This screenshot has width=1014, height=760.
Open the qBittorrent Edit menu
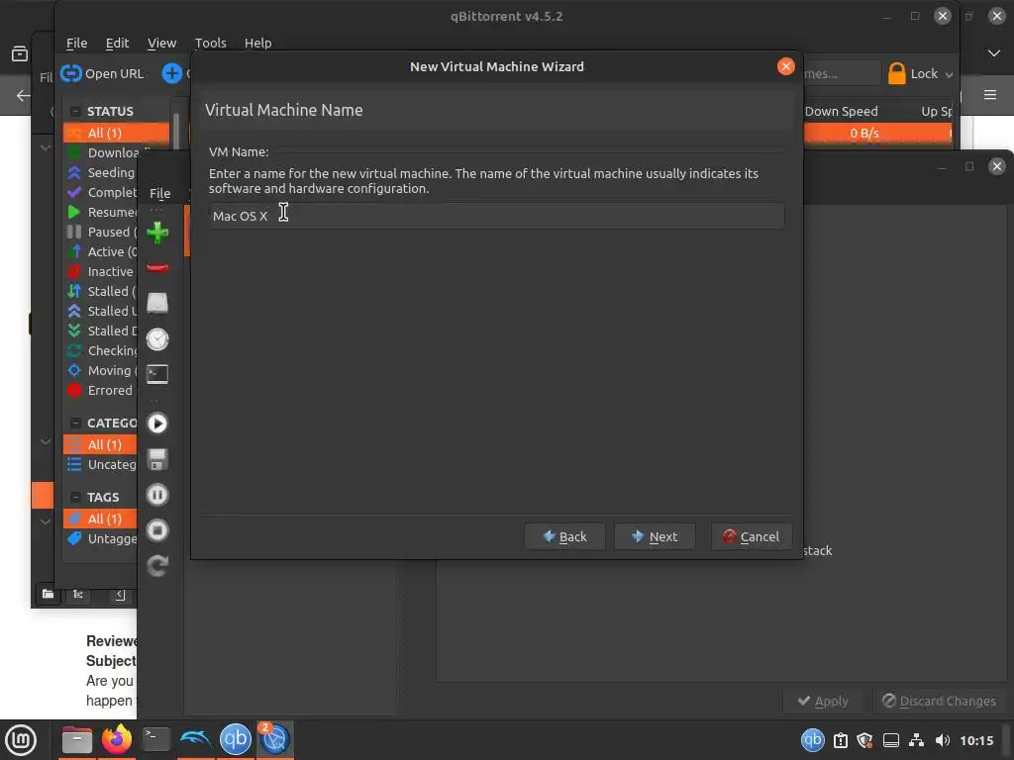tap(117, 43)
